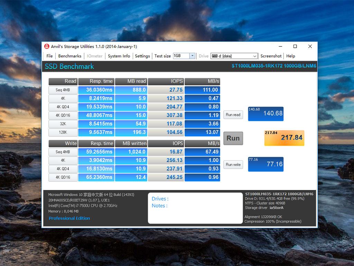Click the MB read column header
The image size is (354, 266).
131,81
